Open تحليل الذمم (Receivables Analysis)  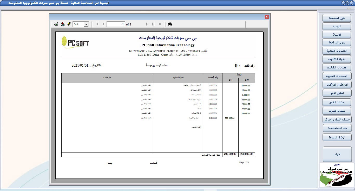(337, 93)
